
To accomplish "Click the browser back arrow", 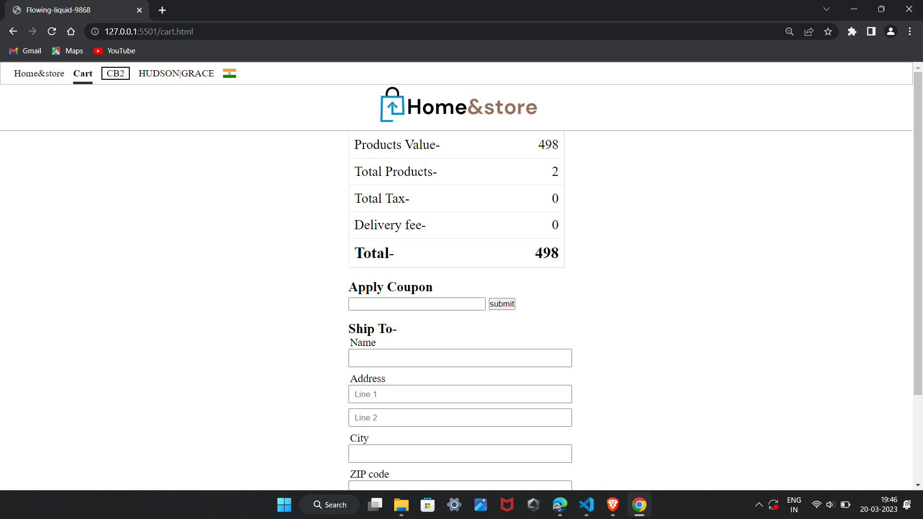I will (x=12, y=31).
